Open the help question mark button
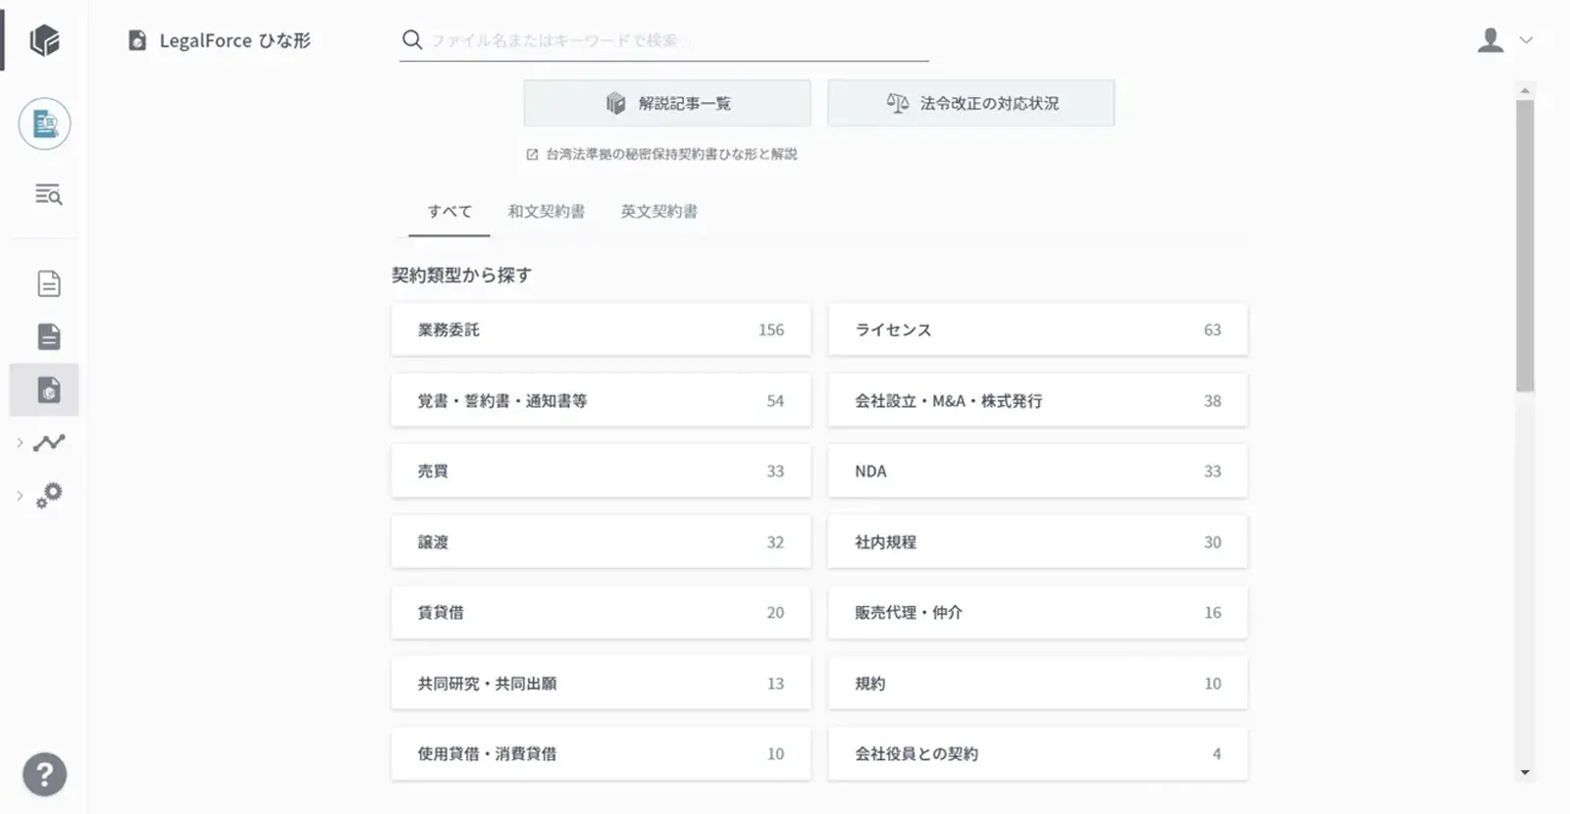Image resolution: width=1570 pixels, height=814 pixels. [44, 774]
